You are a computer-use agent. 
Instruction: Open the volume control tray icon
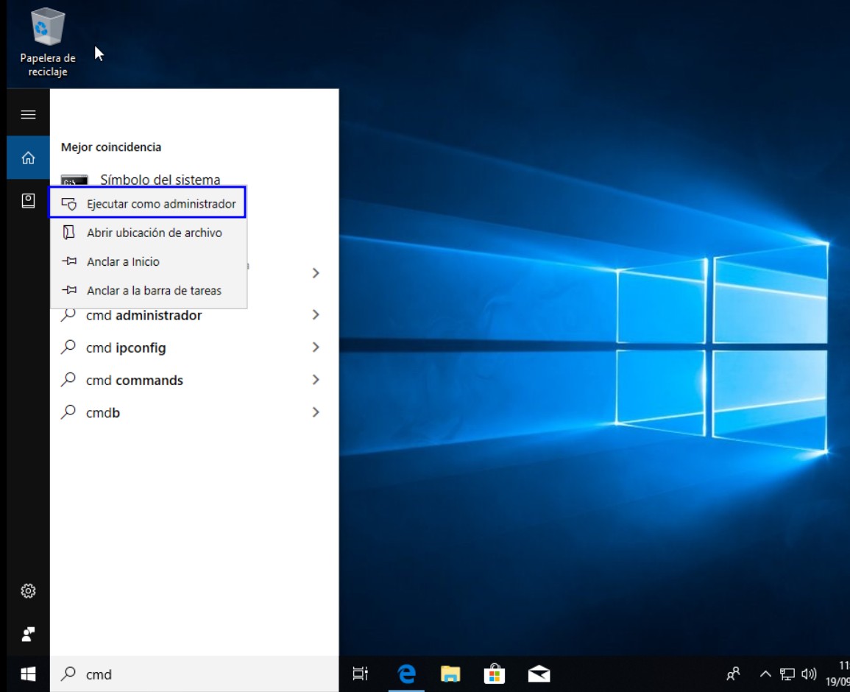click(809, 674)
